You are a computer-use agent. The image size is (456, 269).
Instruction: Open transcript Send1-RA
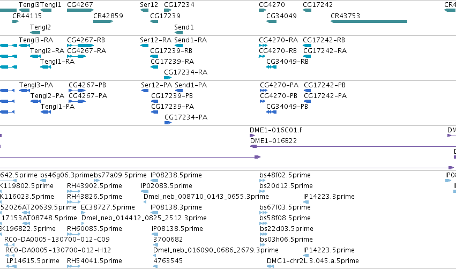point(190,40)
